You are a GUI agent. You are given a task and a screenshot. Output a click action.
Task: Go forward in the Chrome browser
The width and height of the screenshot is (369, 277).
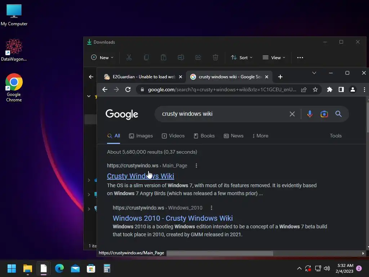pyautogui.click(x=116, y=89)
